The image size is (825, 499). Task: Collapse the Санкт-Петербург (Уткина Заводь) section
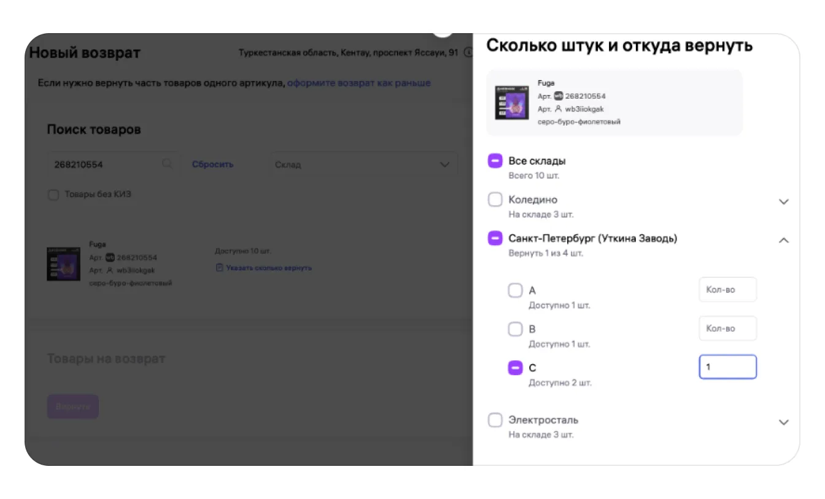point(783,240)
